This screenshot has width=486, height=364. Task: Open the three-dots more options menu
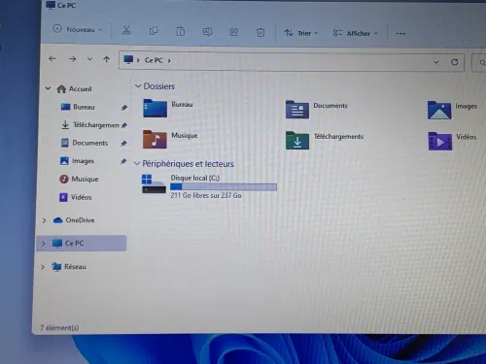pos(400,33)
